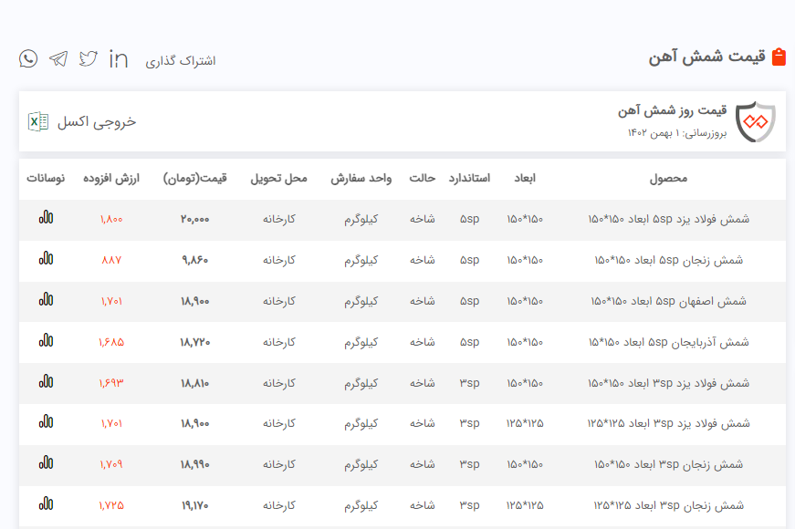Show chart for Yazd 3sp 125*125 billet

(x=46, y=422)
